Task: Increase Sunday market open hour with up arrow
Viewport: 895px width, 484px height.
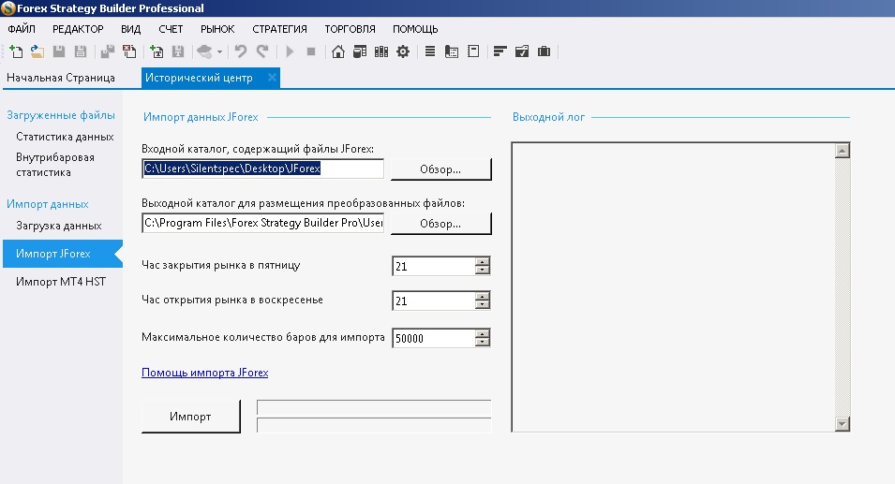Action: (x=483, y=297)
